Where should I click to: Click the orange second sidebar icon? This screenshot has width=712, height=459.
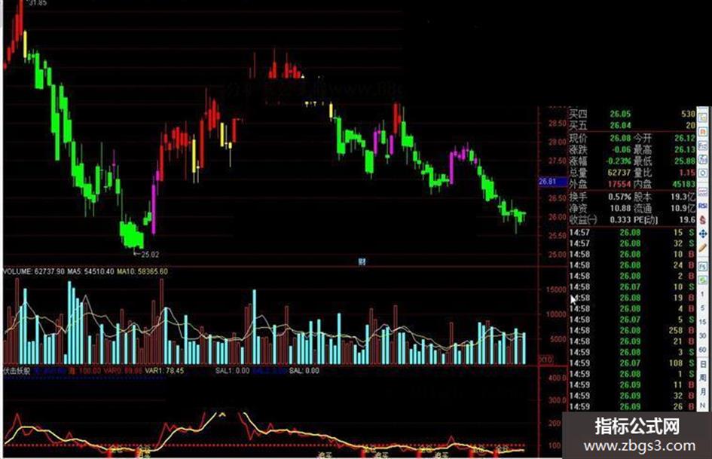(703, 131)
